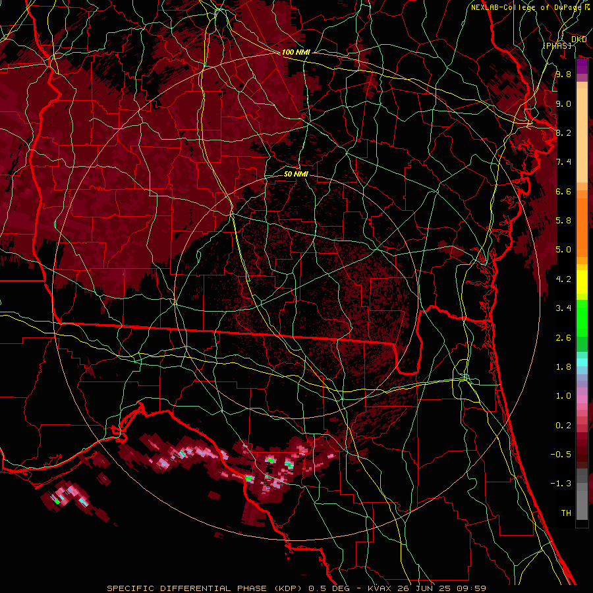Image resolution: width=593 pixels, height=593 pixels.
Task: Click the TH threshold label
Action: 566,513
